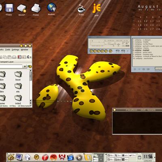The width and height of the screenshot is (162, 162).
Task: Toggle the equalizer button in the player
Action: coord(124,46)
